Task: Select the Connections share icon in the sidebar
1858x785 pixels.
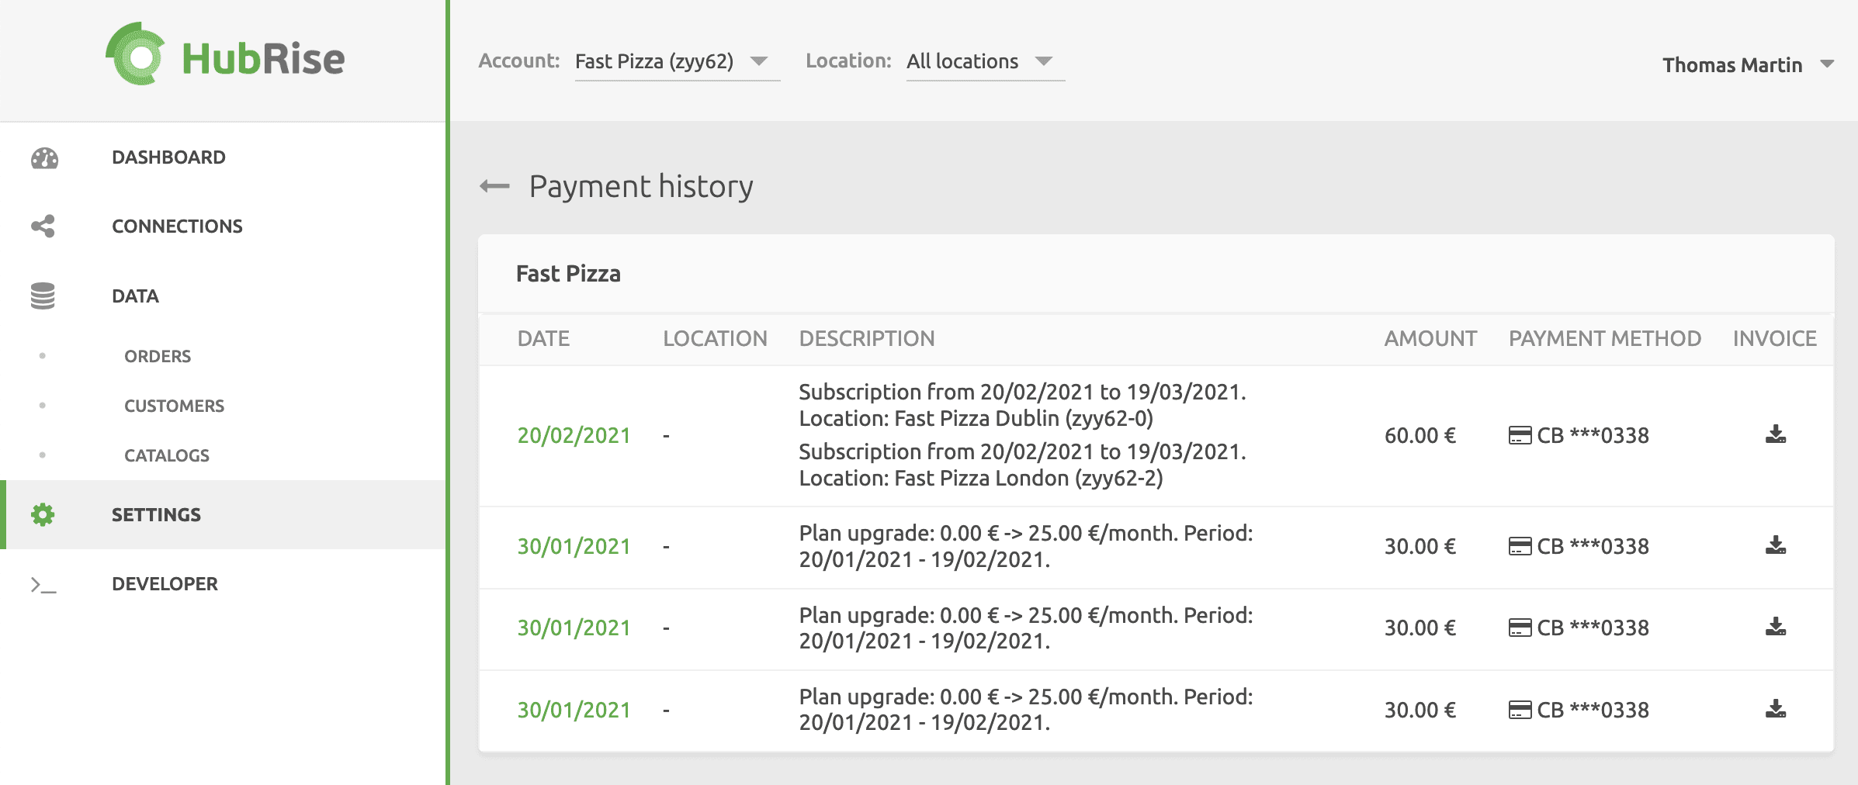Action: coord(44,226)
